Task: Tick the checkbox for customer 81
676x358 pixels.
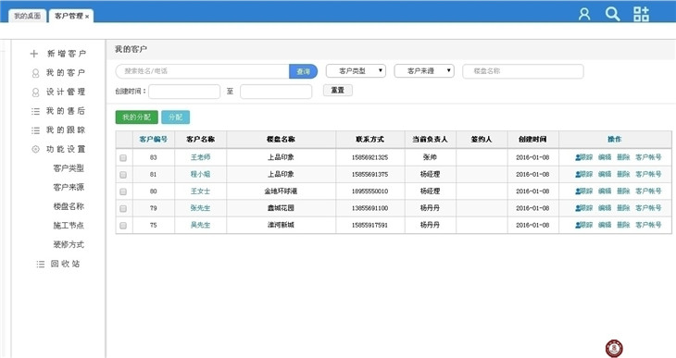Action: pos(123,175)
